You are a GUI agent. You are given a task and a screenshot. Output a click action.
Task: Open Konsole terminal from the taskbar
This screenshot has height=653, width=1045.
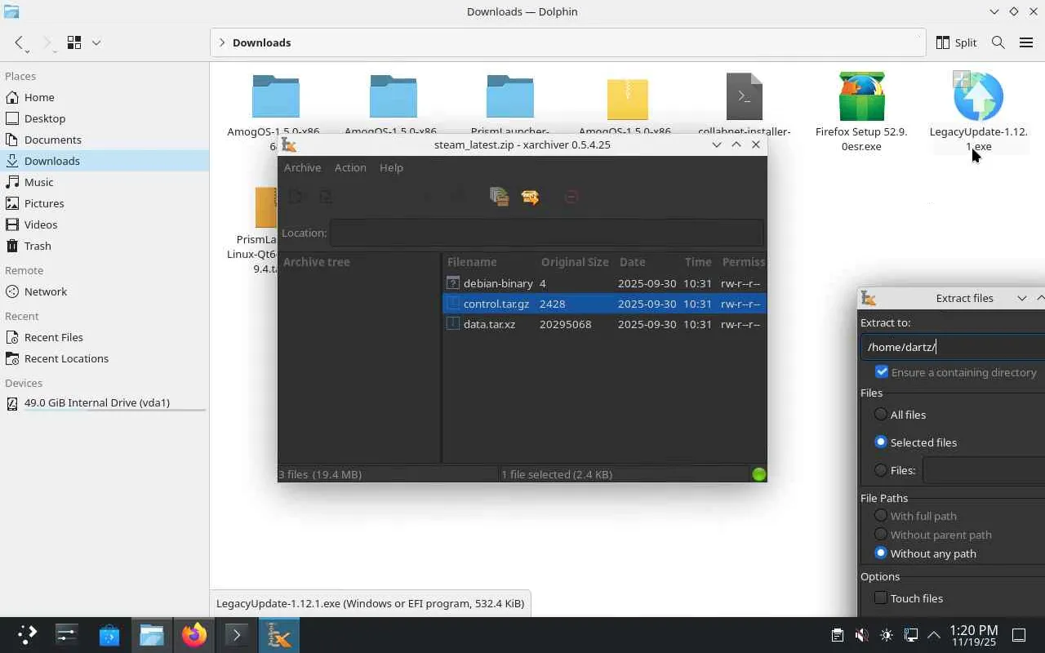pyautogui.click(x=237, y=634)
